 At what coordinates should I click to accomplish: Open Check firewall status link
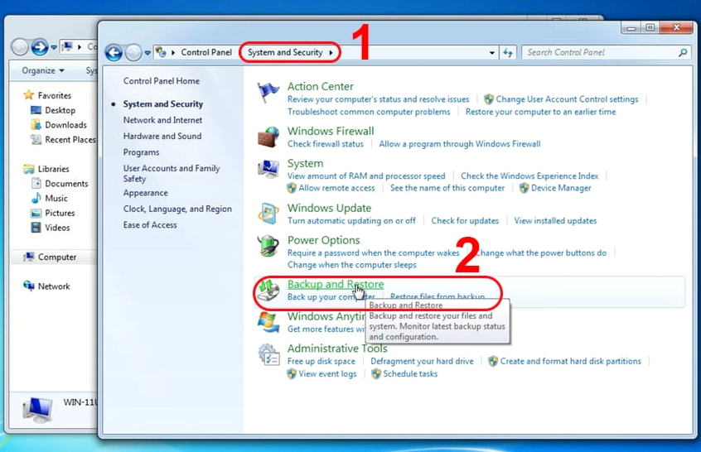pos(326,144)
